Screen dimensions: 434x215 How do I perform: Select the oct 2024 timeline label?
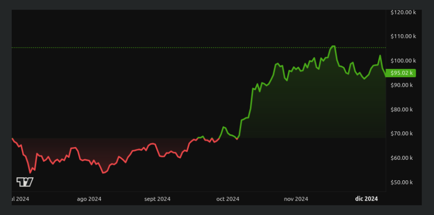228,199
